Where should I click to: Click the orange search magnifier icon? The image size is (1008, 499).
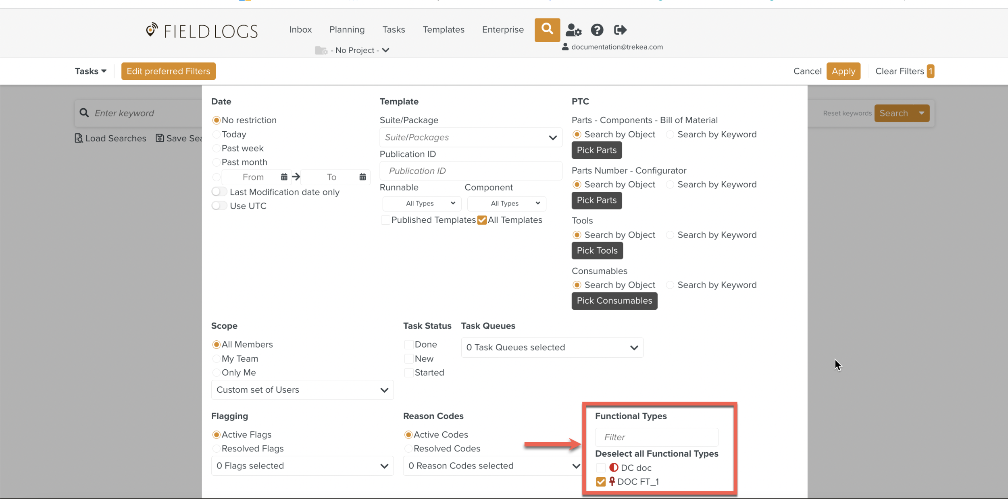tap(547, 29)
